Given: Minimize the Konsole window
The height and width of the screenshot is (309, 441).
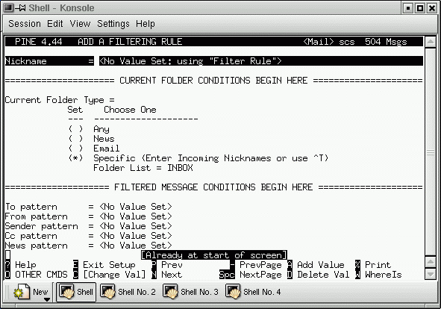Looking at the screenshot, I should point(408,8).
